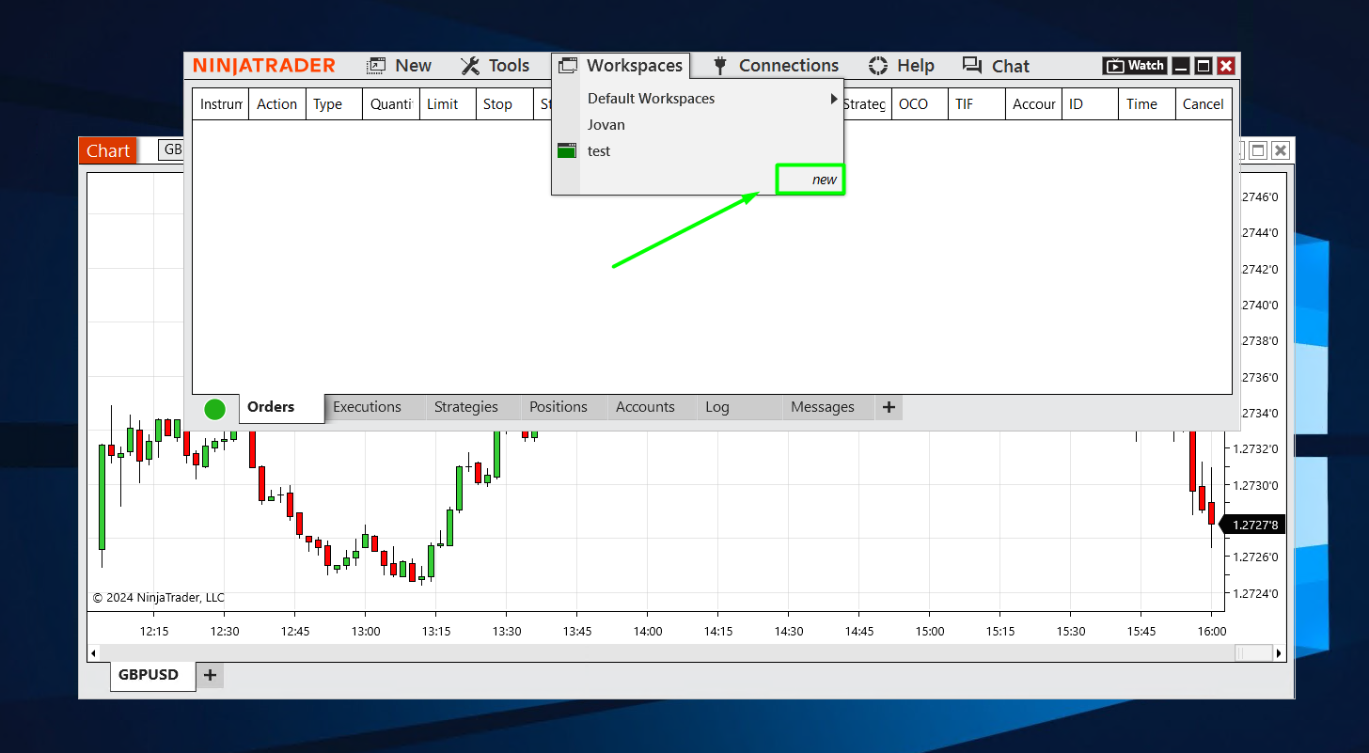Select the Jovan workspace
Viewport: 1369px width, 753px height.
[606, 125]
